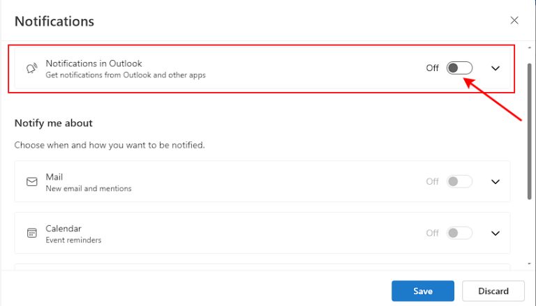Select the Mail row title
The image size is (536, 306).
pyautogui.click(x=54, y=177)
